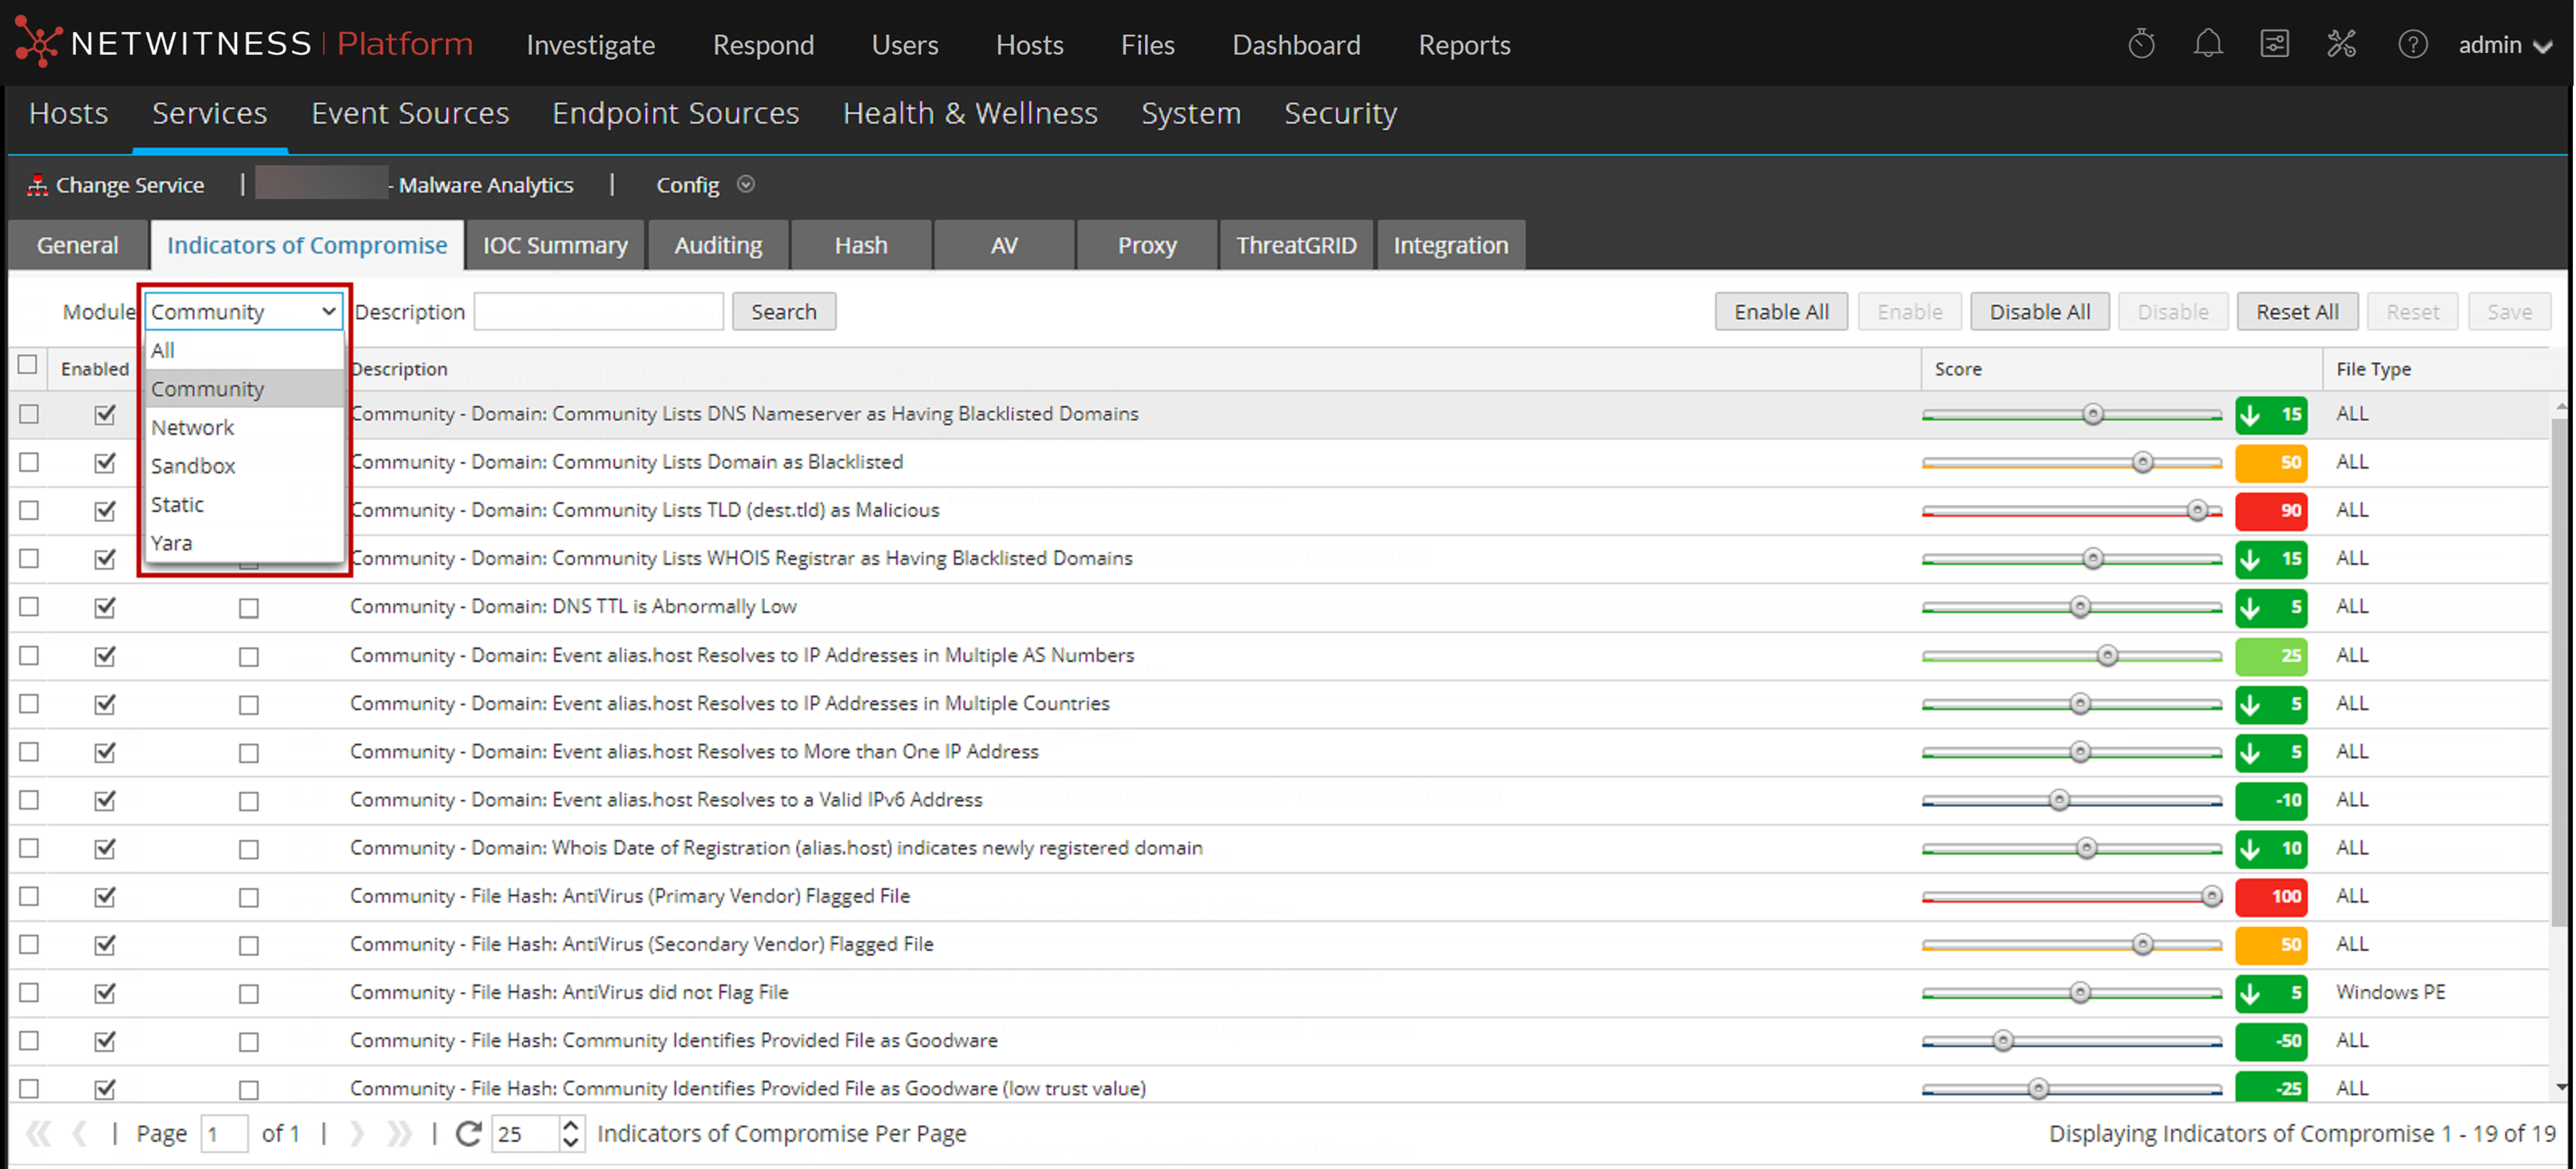This screenshot has width=2576, height=1169.
Task: Click the Search button
Action: point(783,312)
